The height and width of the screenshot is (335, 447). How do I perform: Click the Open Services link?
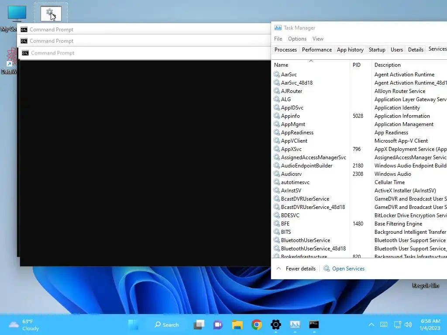348,269
